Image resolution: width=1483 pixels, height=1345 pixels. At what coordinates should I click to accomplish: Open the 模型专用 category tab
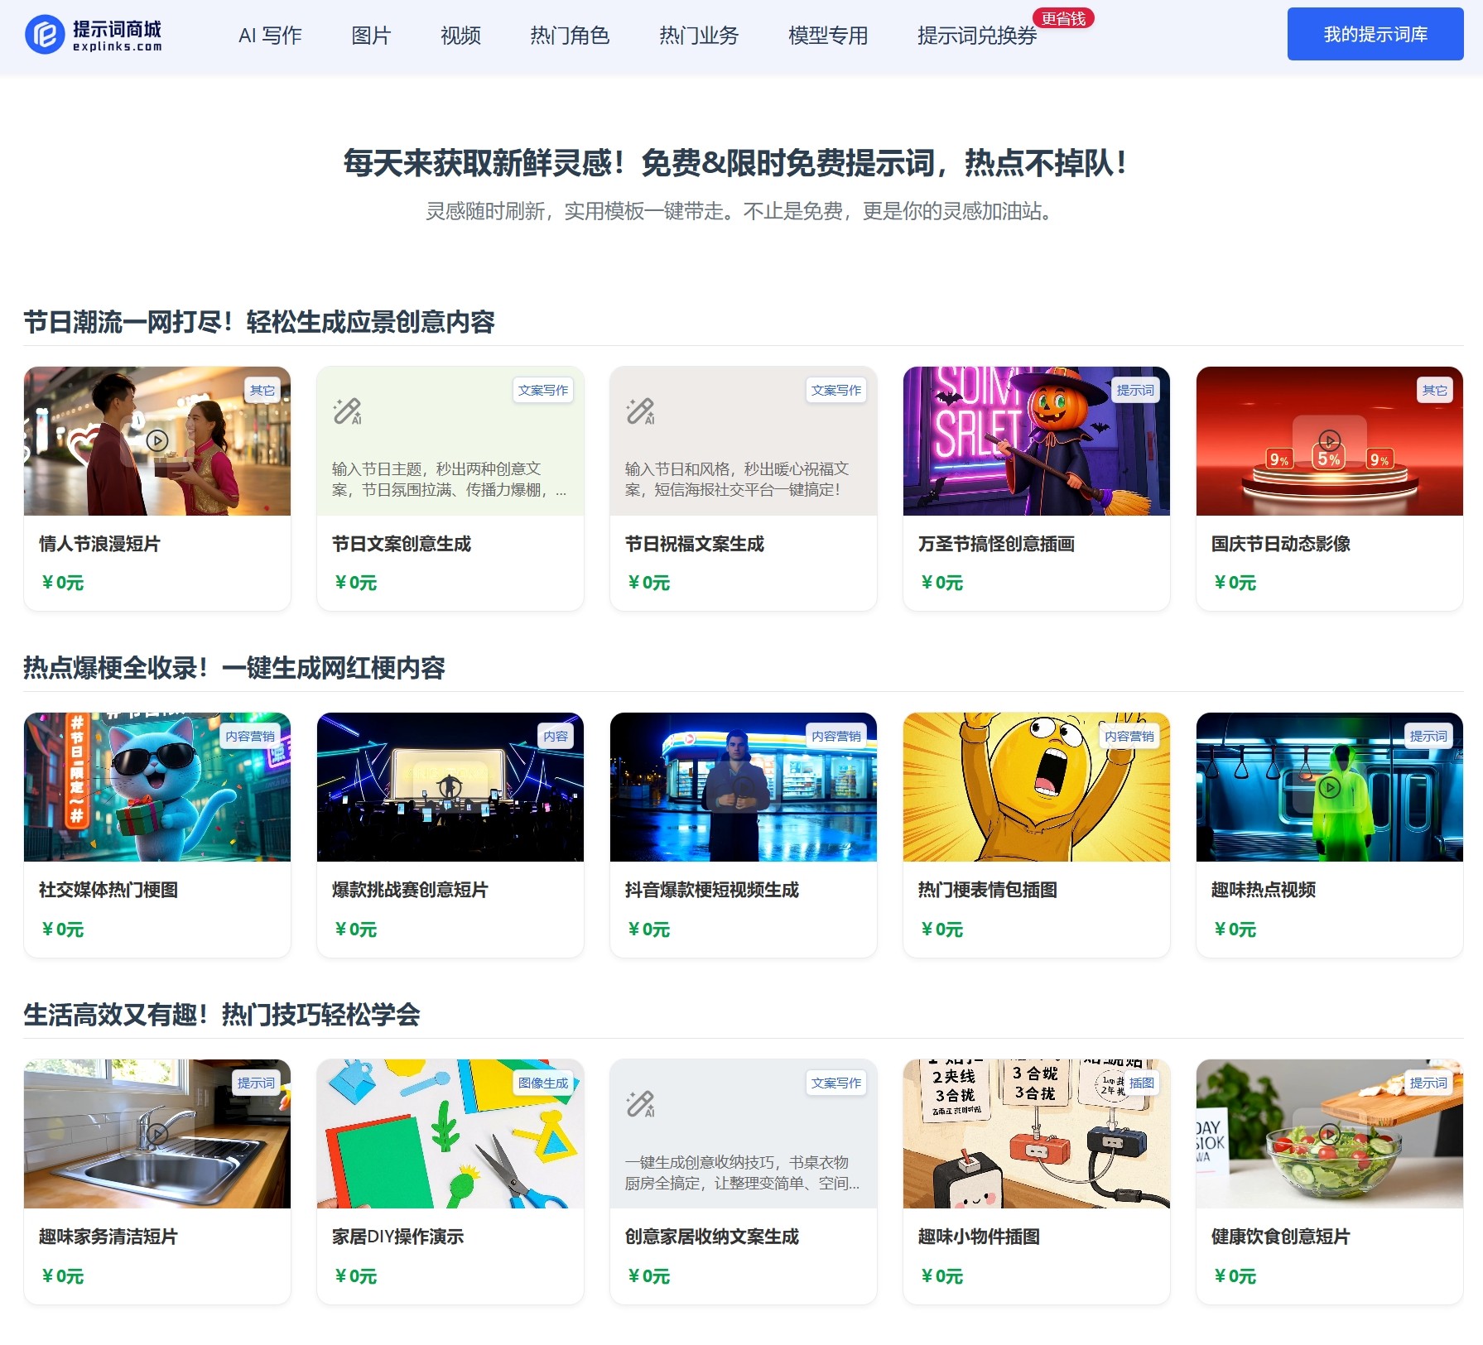click(x=827, y=36)
